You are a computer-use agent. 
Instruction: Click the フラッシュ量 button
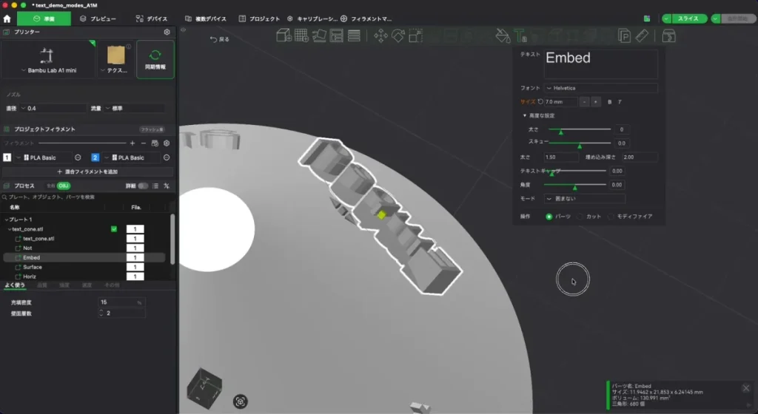click(x=152, y=129)
